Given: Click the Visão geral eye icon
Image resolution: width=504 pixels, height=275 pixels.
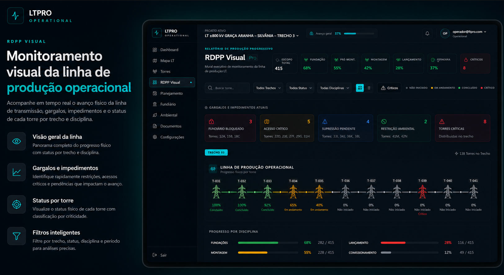Looking at the screenshot, I should click(16, 142).
